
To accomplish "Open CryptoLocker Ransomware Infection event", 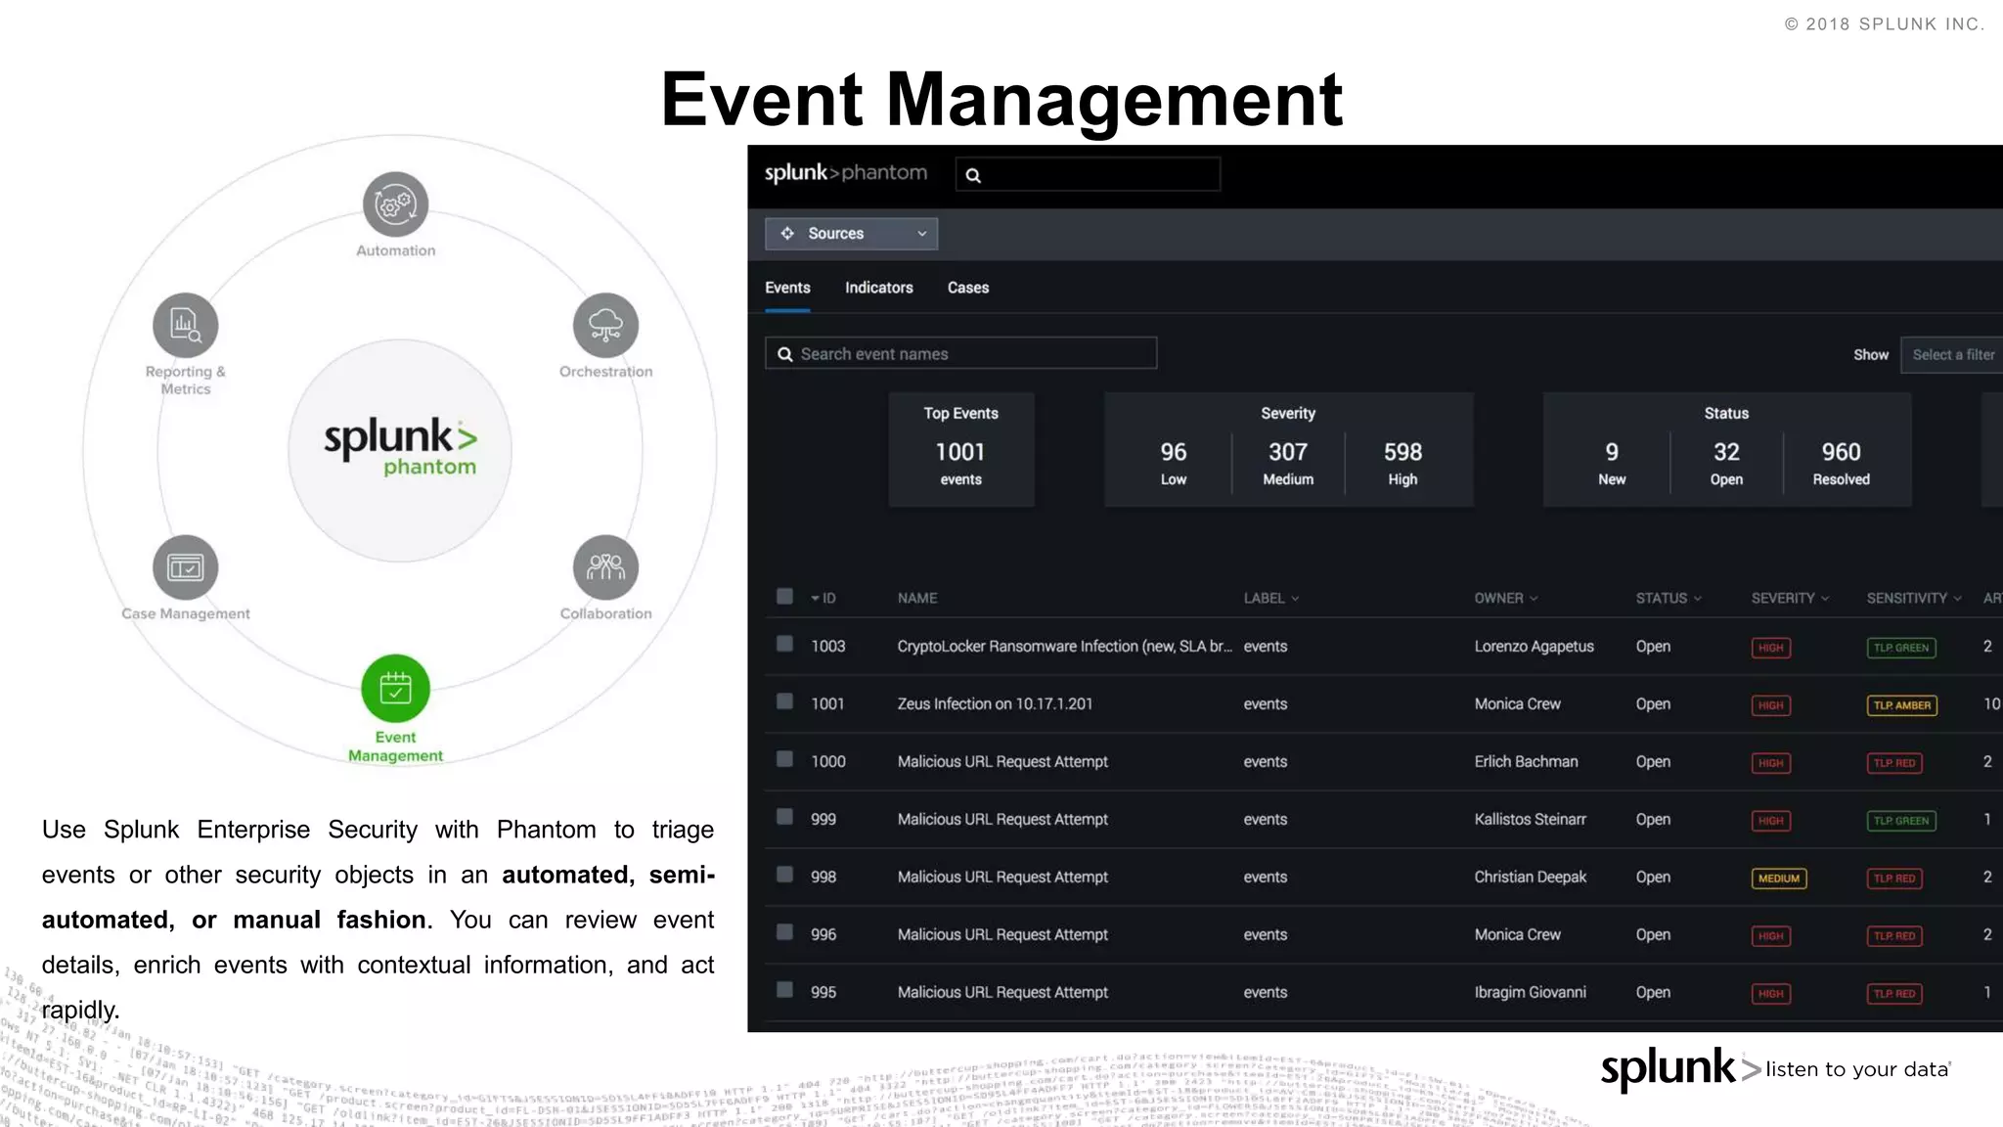I will pos(1064,647).
